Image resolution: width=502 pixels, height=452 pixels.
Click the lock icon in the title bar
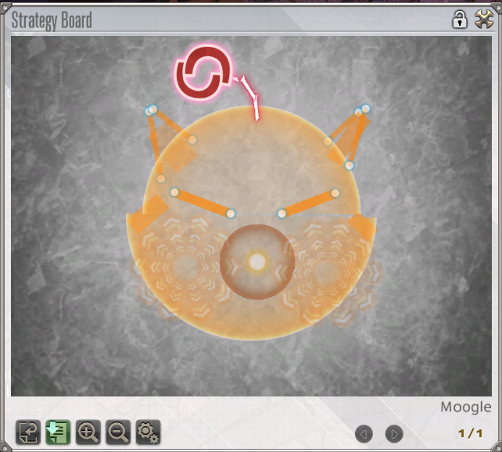[460, 20]
